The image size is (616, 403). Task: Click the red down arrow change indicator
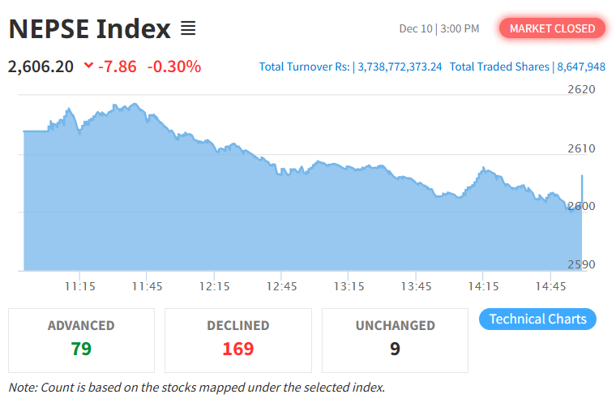(88, 66)
